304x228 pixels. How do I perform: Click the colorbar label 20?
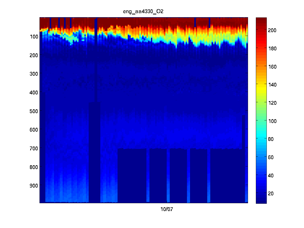[x=271, y=194]
